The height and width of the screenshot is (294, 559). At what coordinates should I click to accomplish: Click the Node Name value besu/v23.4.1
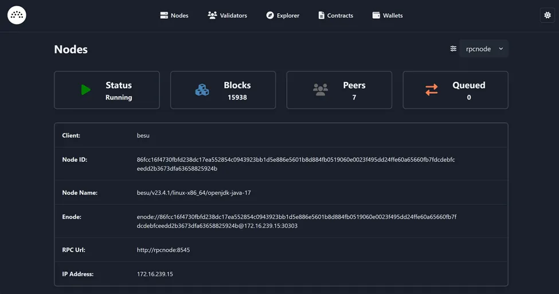(194, 193)
